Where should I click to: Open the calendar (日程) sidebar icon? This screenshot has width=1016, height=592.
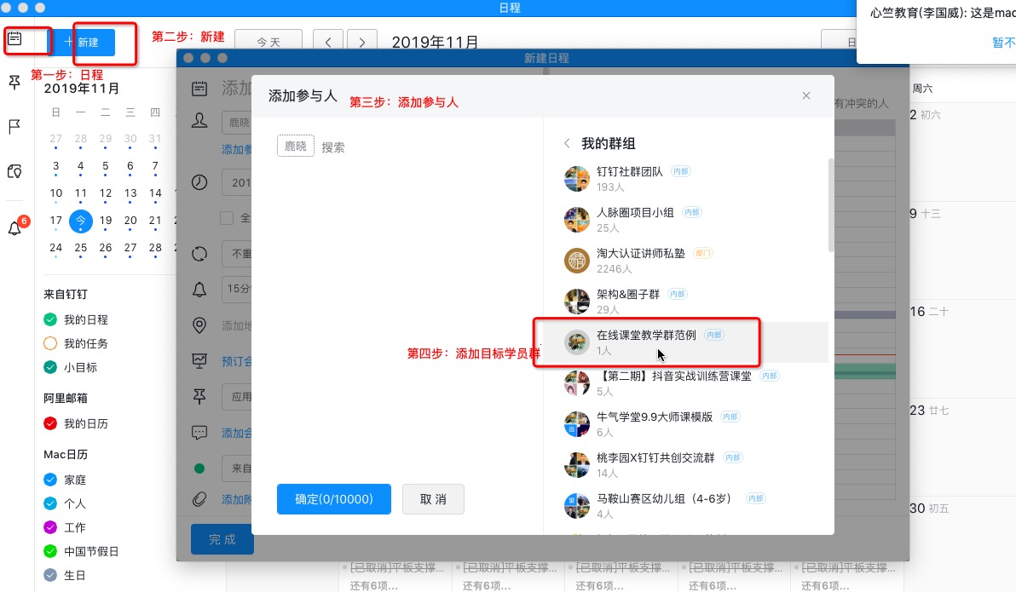[14, 39]
